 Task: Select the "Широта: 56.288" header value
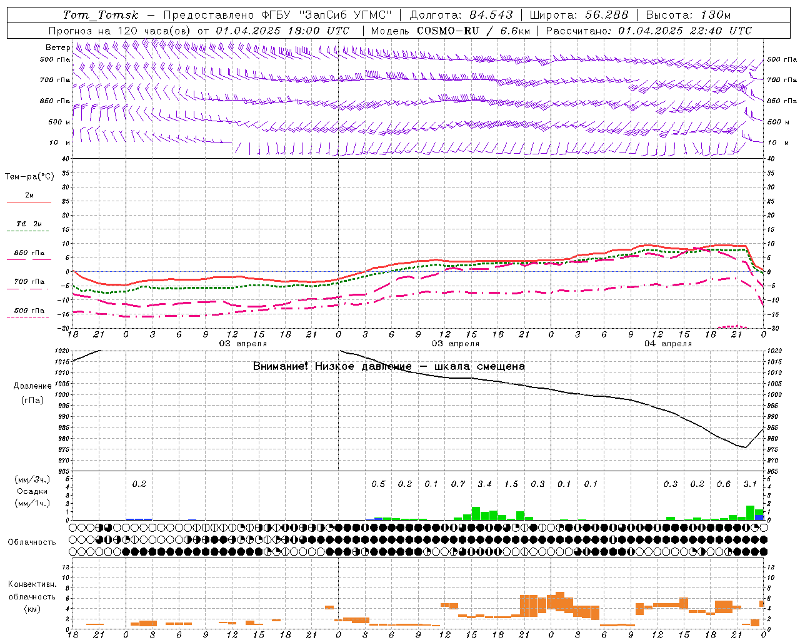coord(579,15)
